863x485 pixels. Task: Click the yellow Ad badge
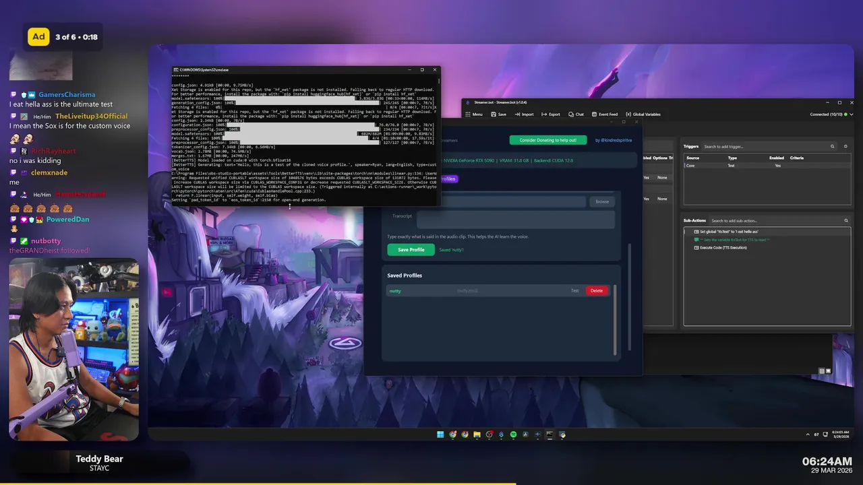(38, 36)
